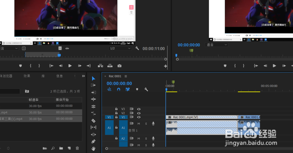This screenshot has height=153, width=293.
Task: Hide track V2 with eye icon
Action: 139,113
